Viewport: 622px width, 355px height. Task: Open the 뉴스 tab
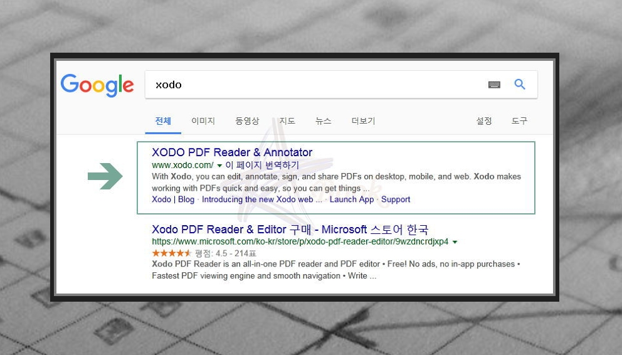click(324, 121)
